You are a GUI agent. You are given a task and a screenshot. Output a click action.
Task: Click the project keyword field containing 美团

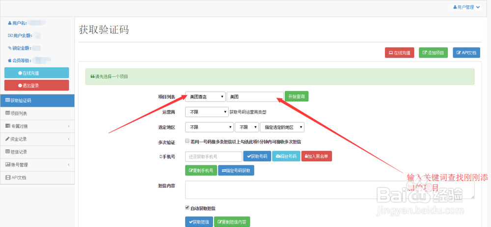(255, 97)
